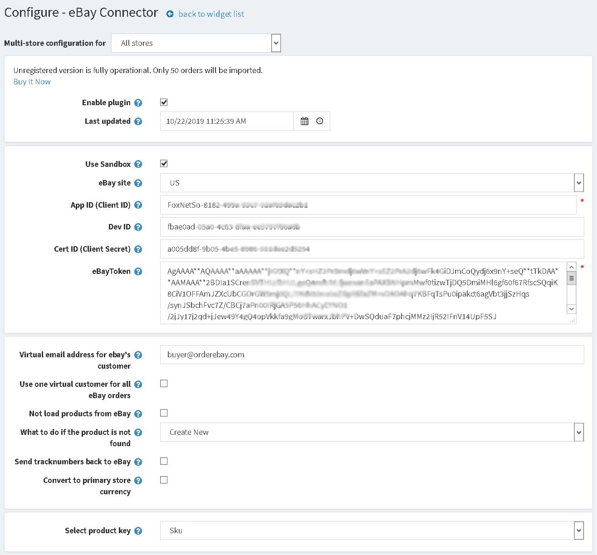Viewport: 597px width, 555px height.
Task: Check Convert to primary store currency
Action: pos(164,480)
